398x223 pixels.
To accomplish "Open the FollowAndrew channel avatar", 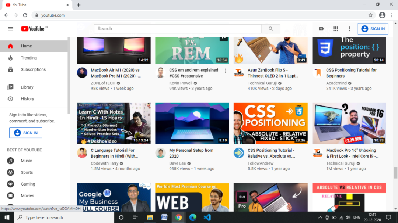I will pos(239,153).
